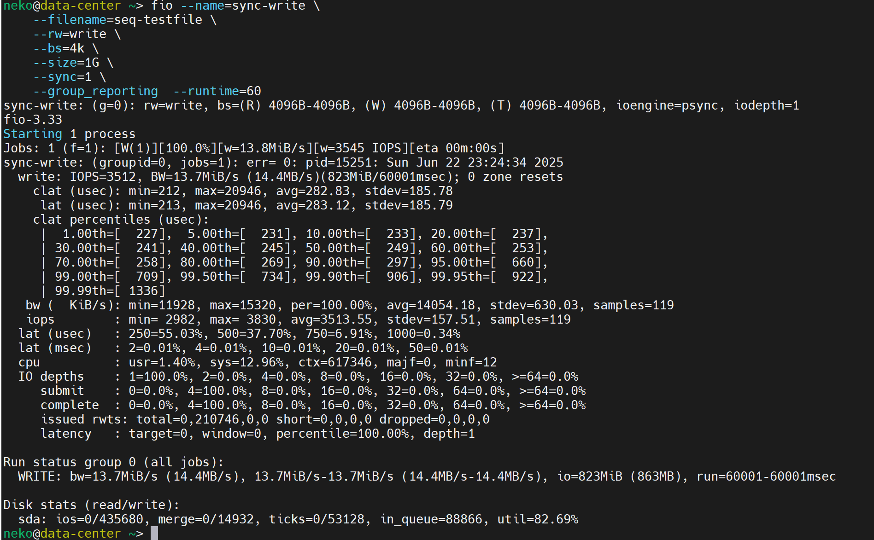Click the --size=1G option text

[x=66, y=63]
